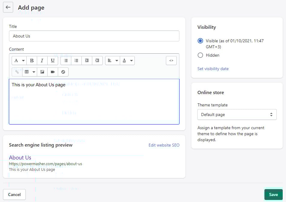Open the text formatting (A) heading menu
Screen dimensions: 286x202
[19, 61]
